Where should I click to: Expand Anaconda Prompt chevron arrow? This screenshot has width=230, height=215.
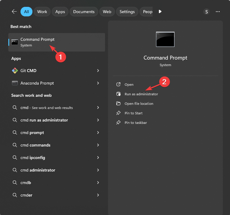[x=98, y=83]
